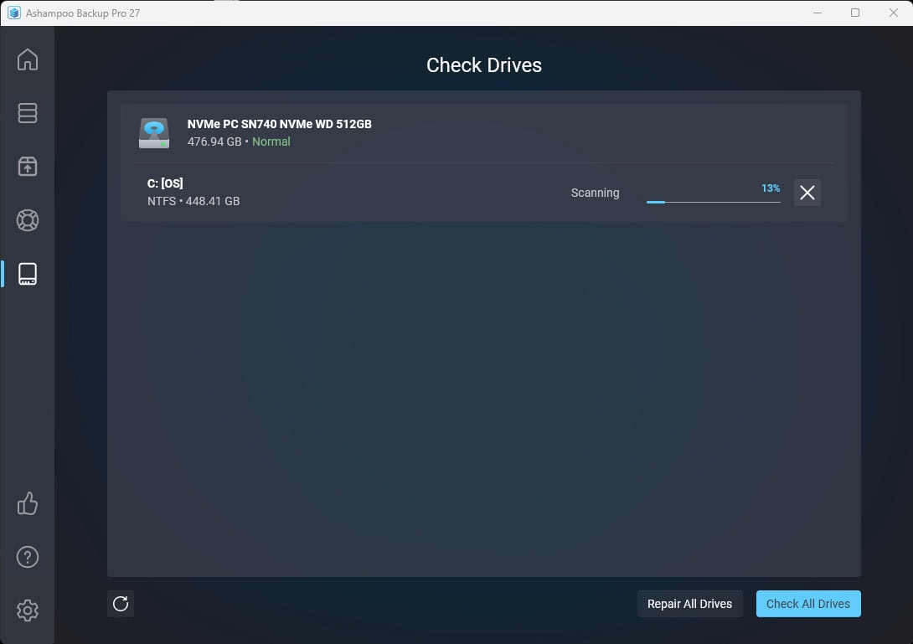Cancel the scan using the X icon

(x=807, y=193)
